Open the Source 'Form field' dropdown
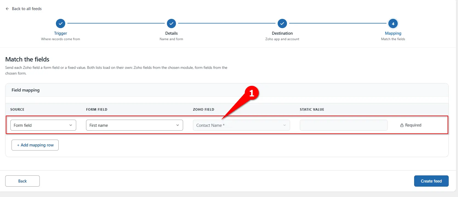Viewport: 458px width, 197px height. 43,125
